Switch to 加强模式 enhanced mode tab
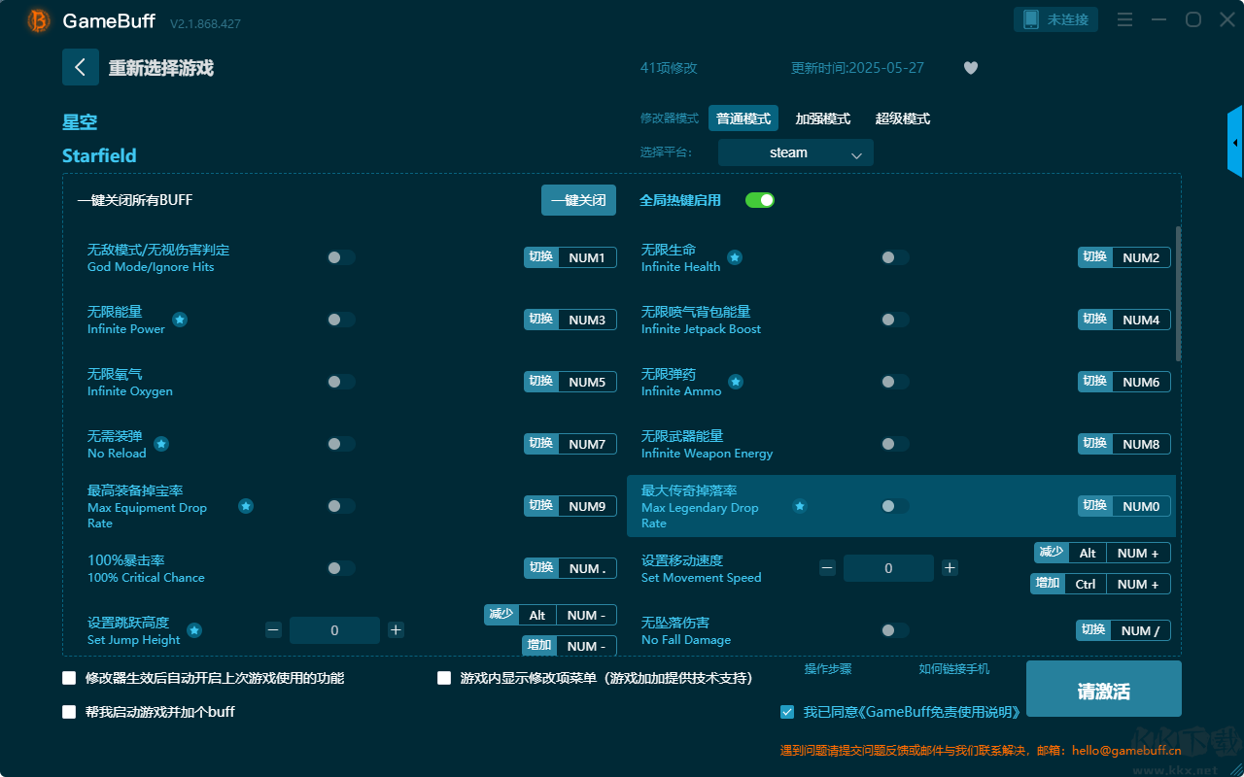Screen dimensions: 1244x777 [x=822, y=118]
